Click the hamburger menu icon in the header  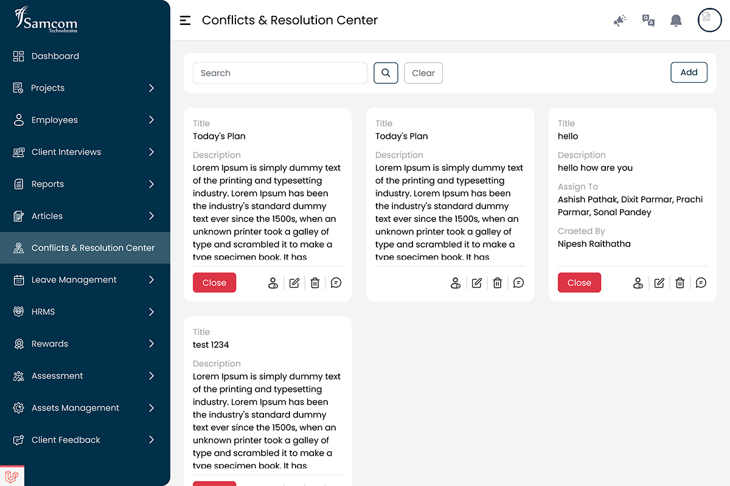pos(186,20)
